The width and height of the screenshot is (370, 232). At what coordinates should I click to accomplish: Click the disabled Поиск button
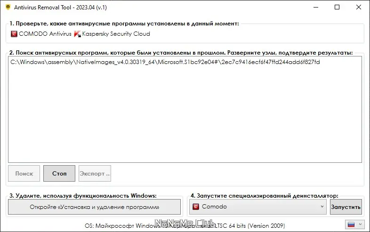point(24,174)
